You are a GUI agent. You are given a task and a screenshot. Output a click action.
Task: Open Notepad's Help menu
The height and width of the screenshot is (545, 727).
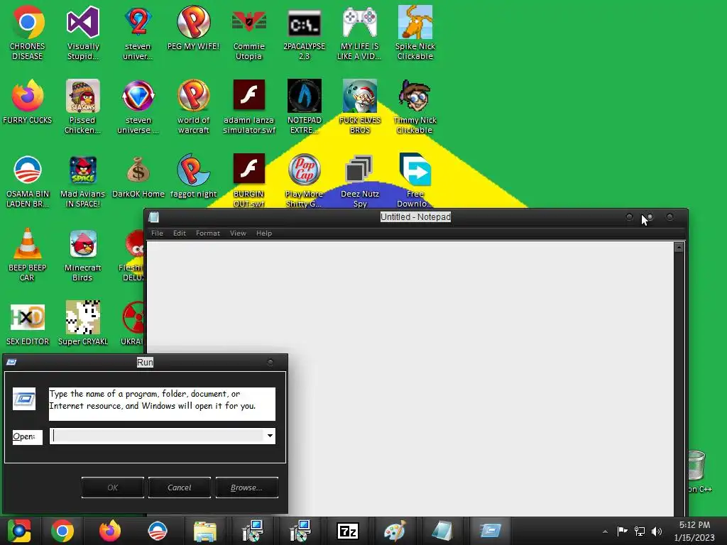264,233
